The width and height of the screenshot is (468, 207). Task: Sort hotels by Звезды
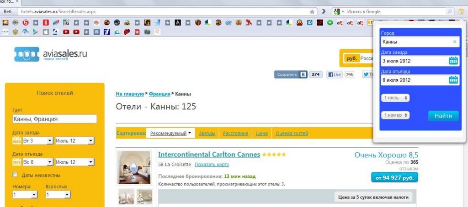(207, 133)
